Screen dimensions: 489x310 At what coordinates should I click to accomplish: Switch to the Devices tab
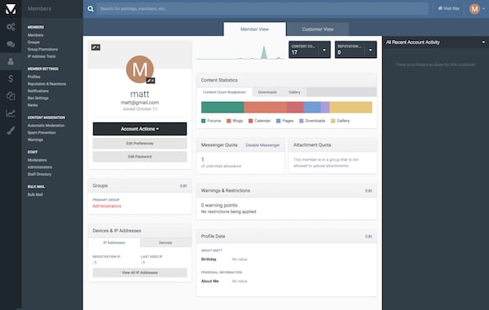pyautogui.click(x=165, y=242)
